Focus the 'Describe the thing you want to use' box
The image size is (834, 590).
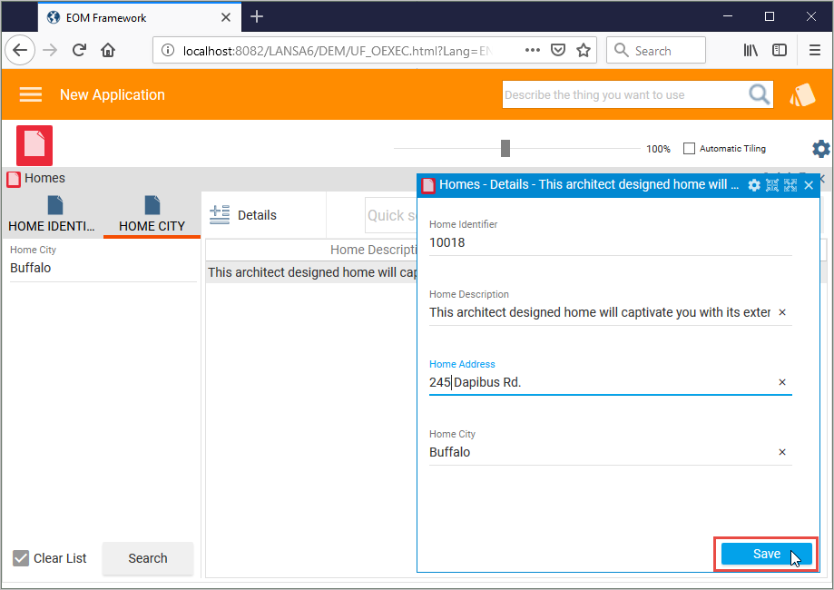(623, 94)
